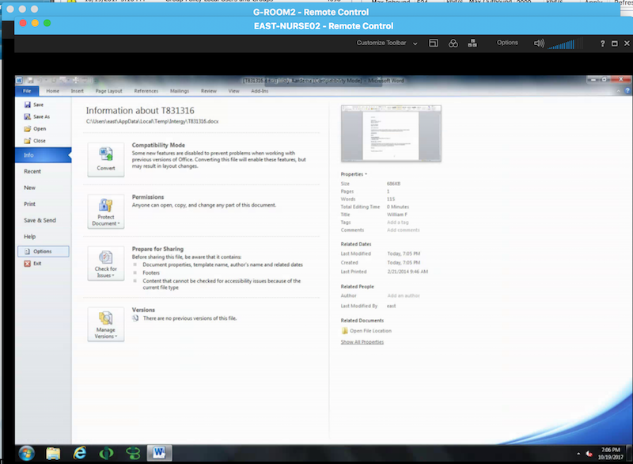Switch to the Review ribbon tab
Screen dimensions: 633x464
[209, 91]
